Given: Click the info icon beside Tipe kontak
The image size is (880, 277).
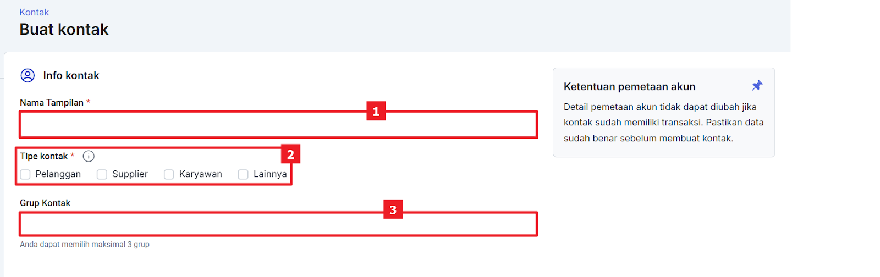Looking at the screenshot, I should click(89, 156).
